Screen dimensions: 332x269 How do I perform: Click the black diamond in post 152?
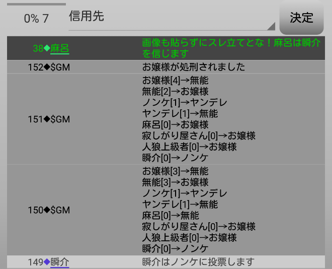47,67
